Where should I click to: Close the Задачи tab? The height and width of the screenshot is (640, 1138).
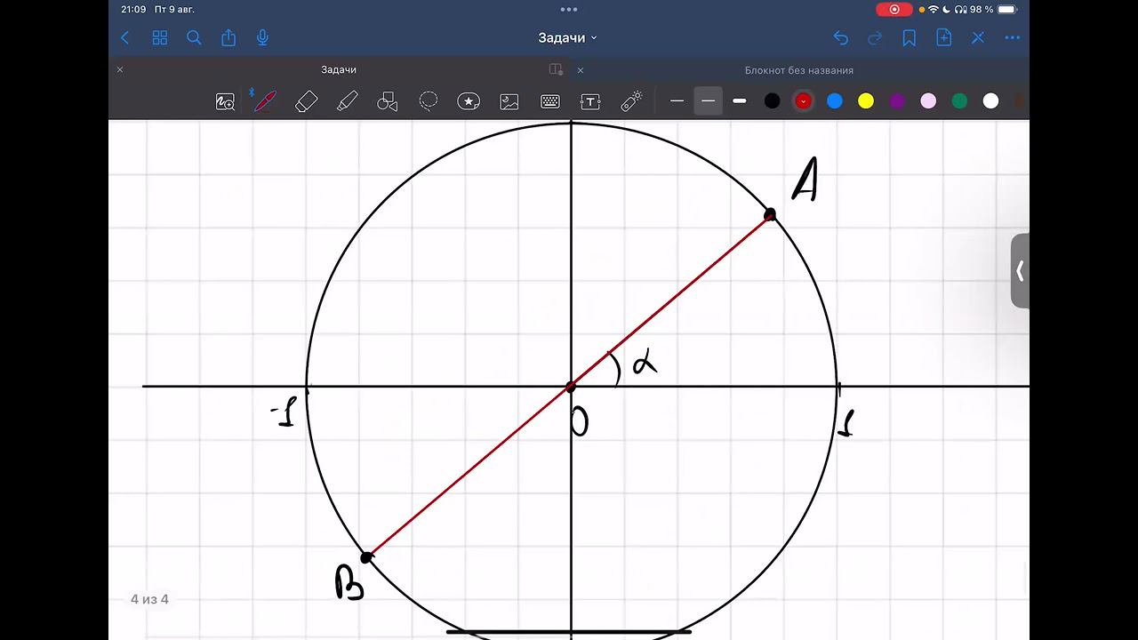coord(120,69)
